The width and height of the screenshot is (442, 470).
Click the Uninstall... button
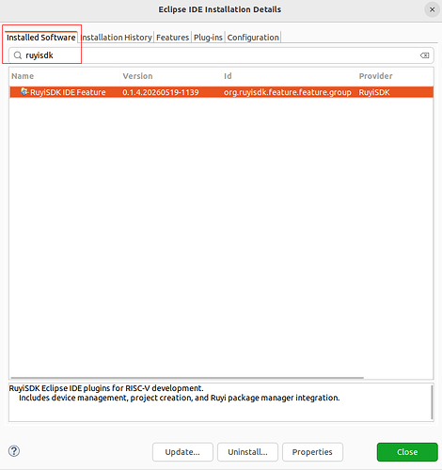[247, 452]
